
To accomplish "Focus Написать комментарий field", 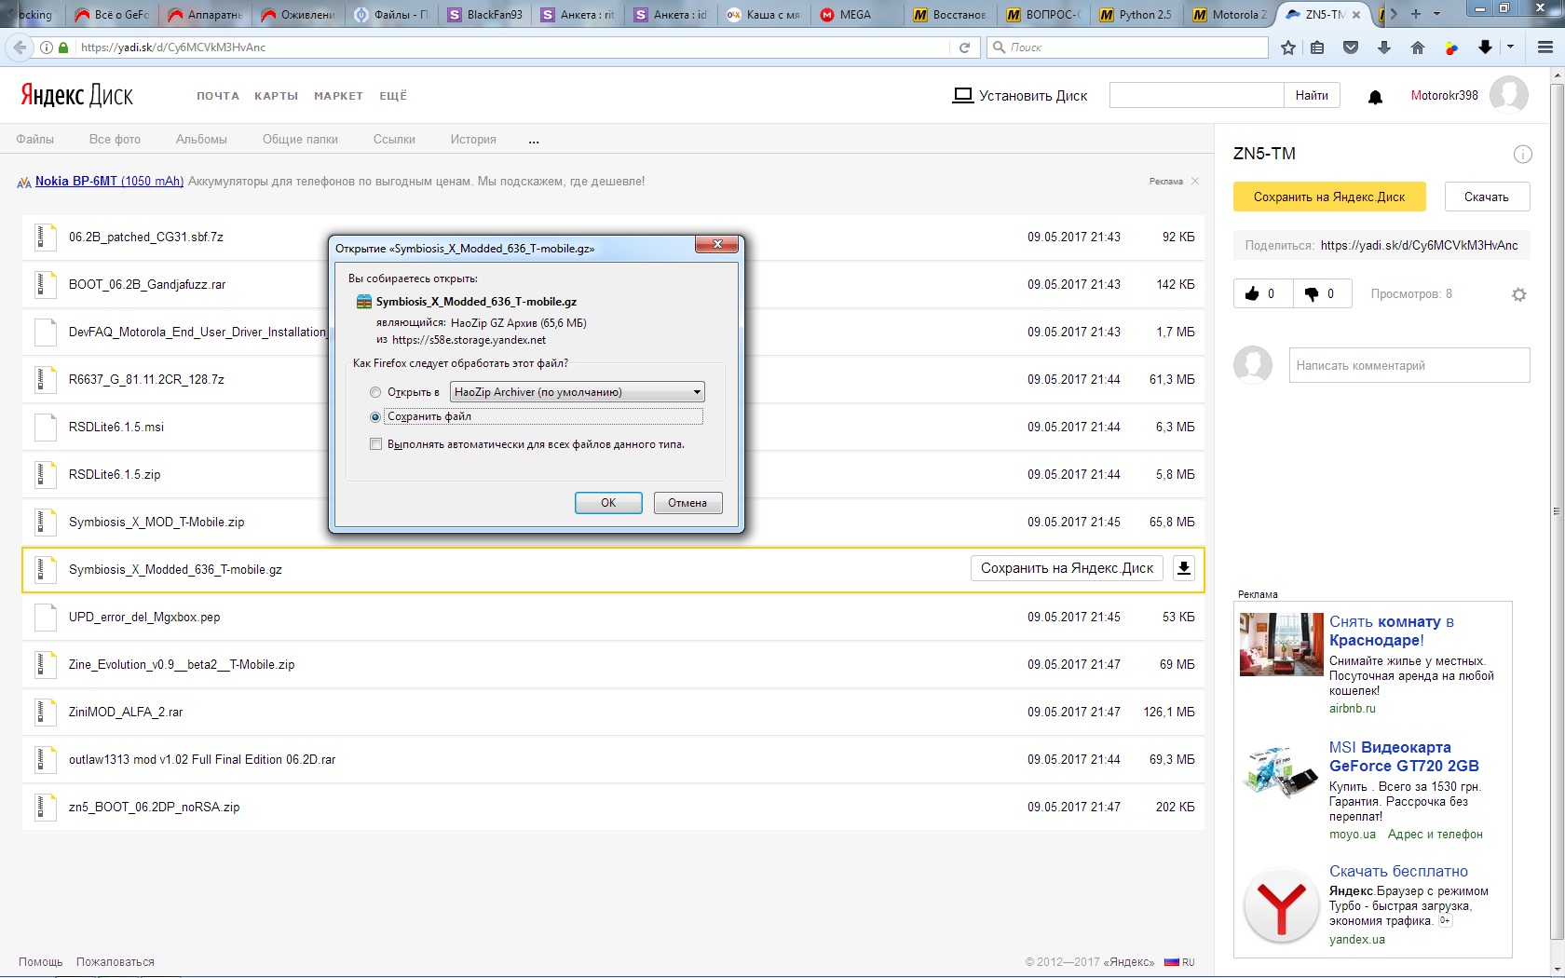I will (1409, 365).
